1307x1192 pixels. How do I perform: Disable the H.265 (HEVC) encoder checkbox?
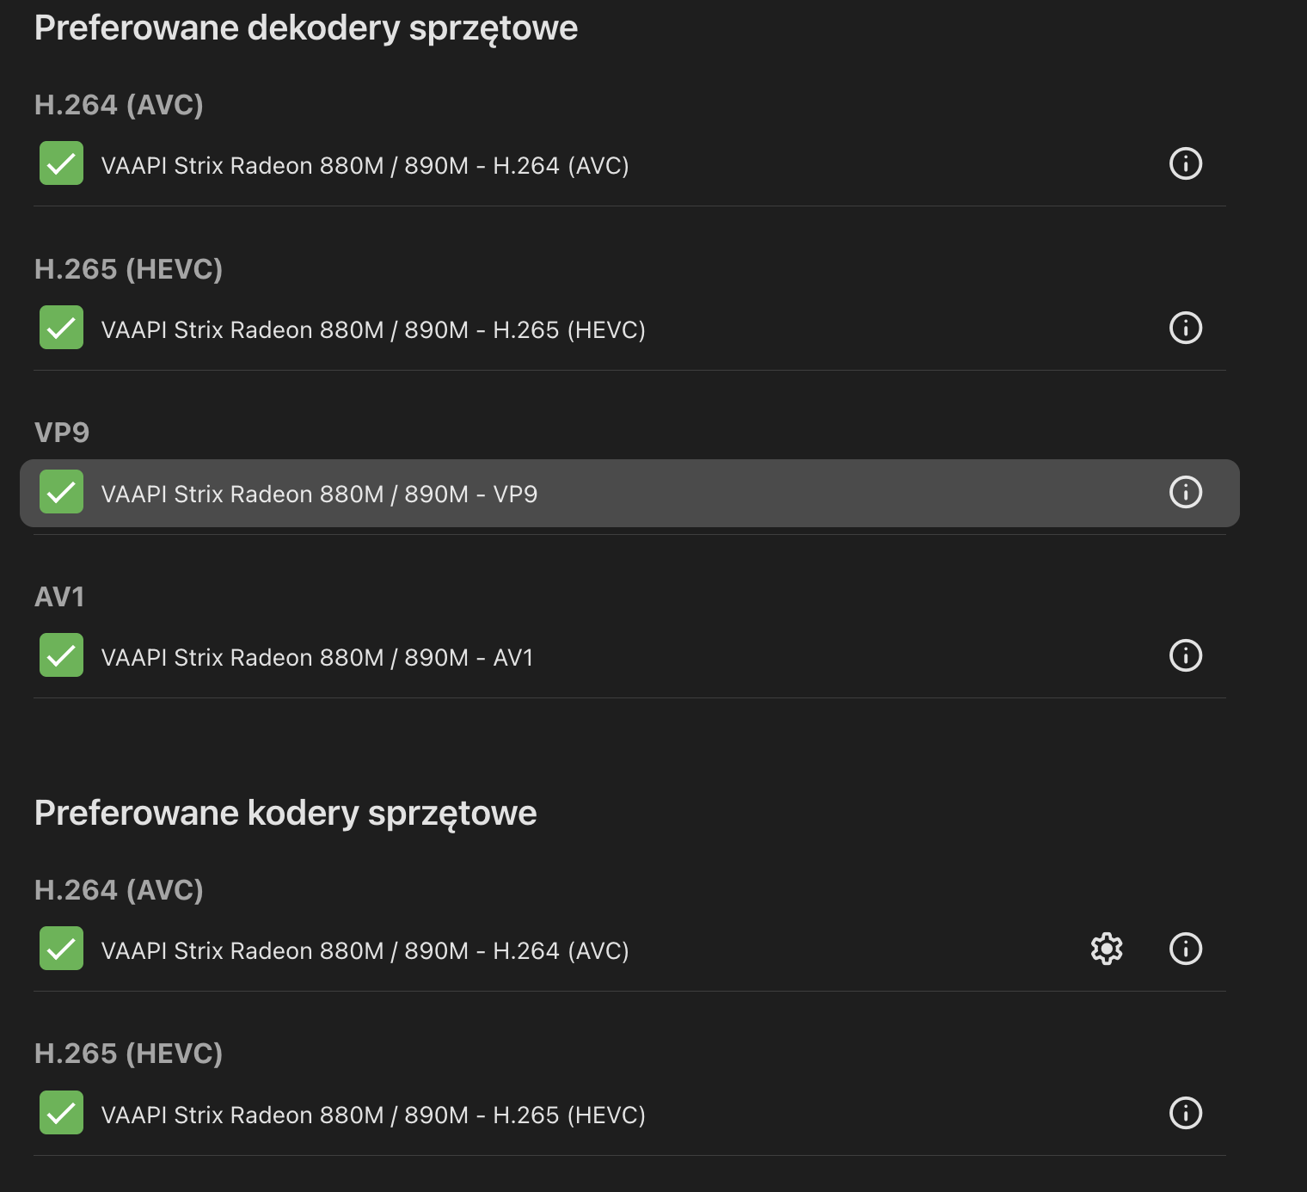61,1113
